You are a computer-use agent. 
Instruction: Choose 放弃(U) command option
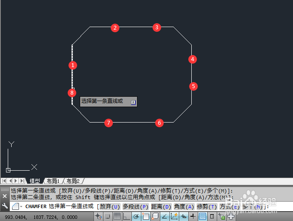point(110,206)
